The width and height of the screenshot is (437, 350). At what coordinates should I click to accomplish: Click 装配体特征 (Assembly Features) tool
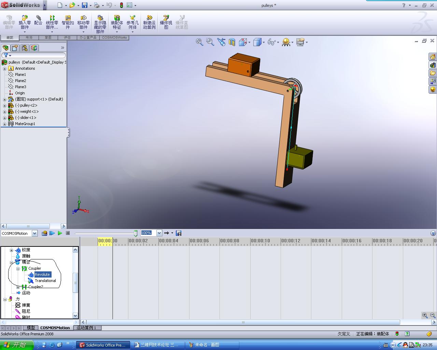coord(117,22)
